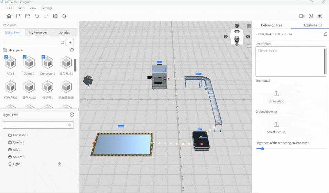Screen dimensions: 329x193
Task: Click the Save icon in the toolbar
Action: click(x=18, y=16)
